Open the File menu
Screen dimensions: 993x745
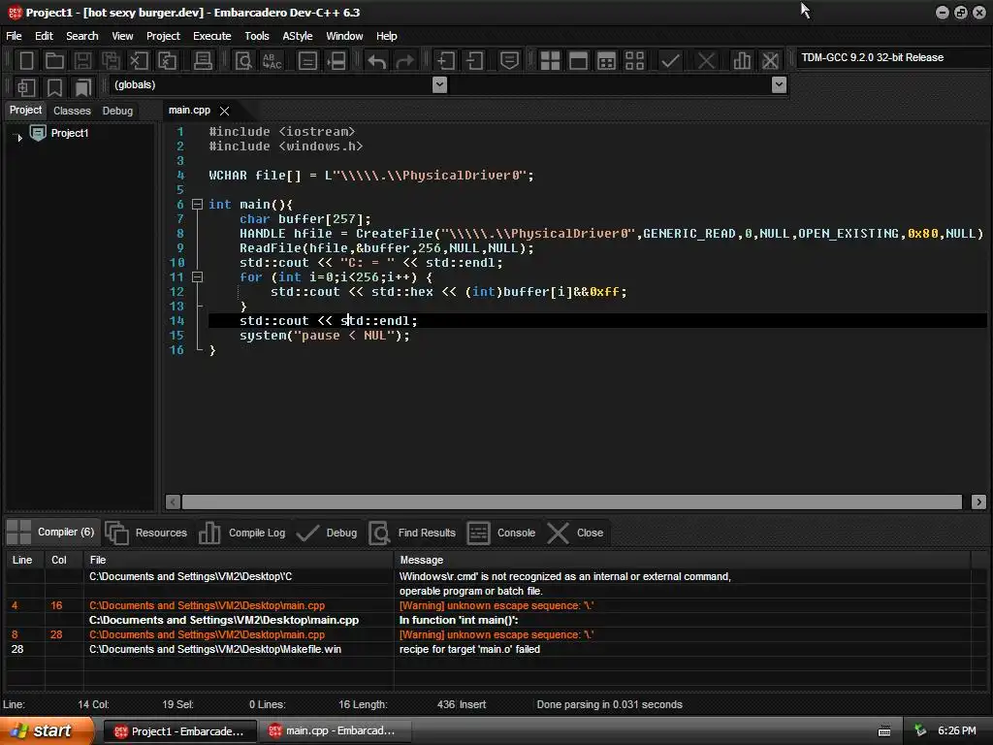click(14, 36)
